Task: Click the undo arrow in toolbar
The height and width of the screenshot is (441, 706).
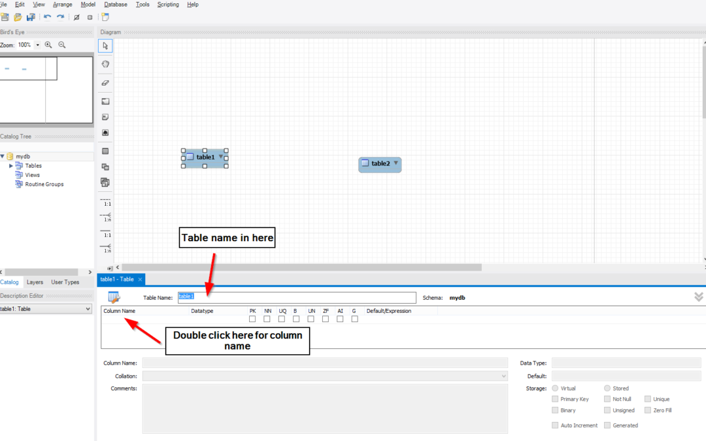Action: pos(47,17)
